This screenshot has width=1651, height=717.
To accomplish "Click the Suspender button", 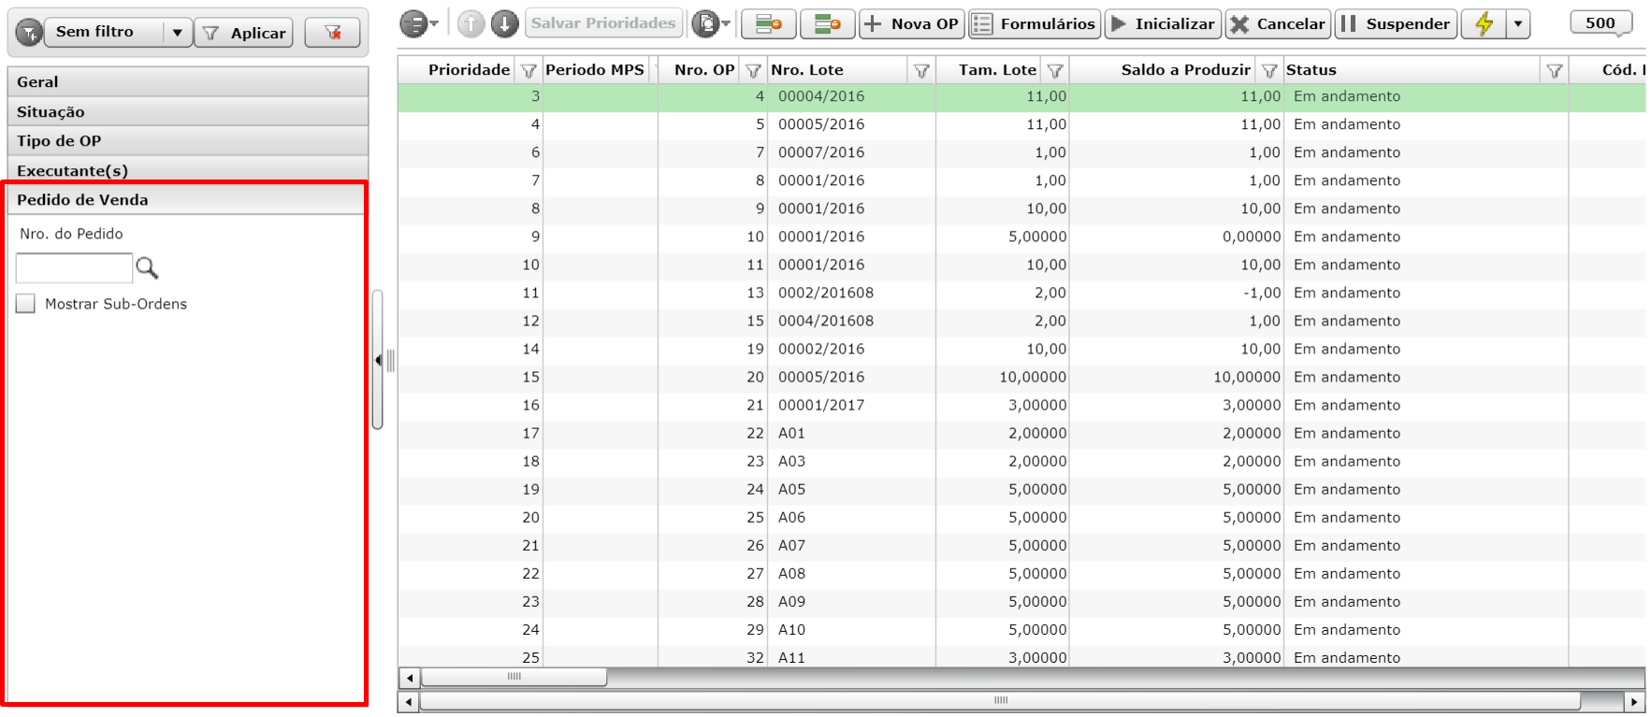I will 1396,23.
